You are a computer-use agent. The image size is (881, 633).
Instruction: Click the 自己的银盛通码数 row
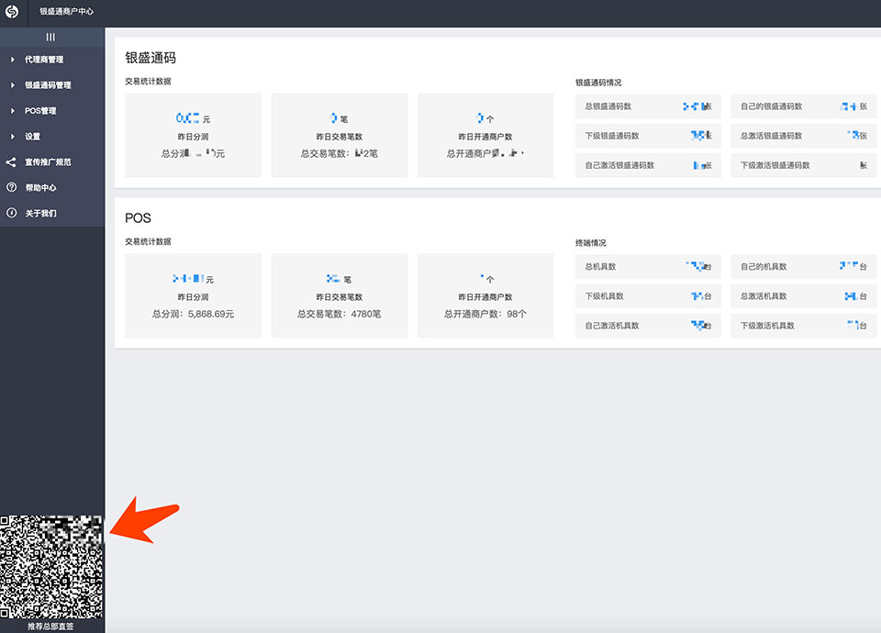[804, 106]
